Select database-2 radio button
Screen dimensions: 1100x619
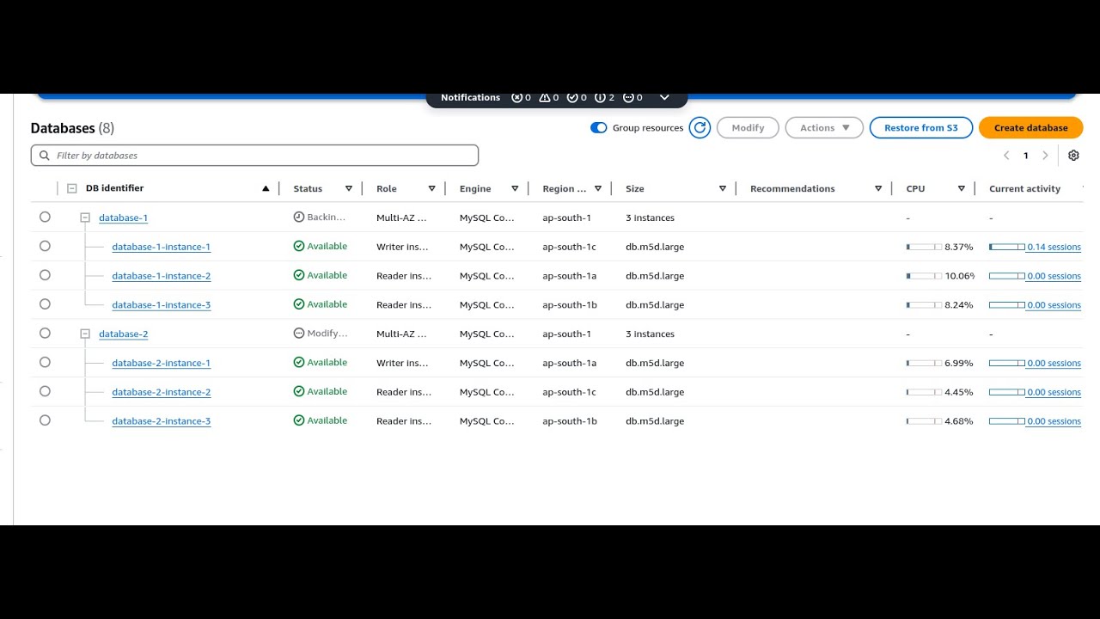45,334
